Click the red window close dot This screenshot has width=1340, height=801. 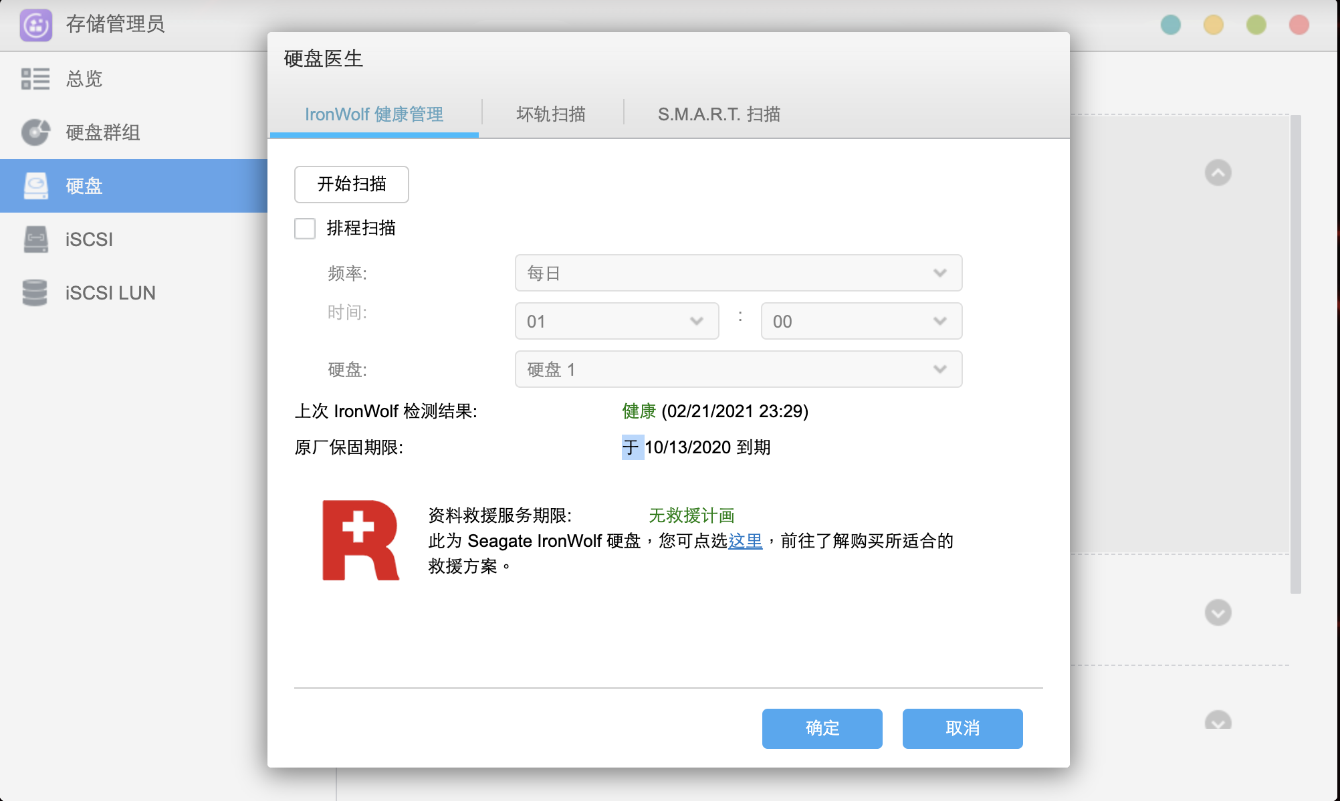click(x=1299, y=25)
